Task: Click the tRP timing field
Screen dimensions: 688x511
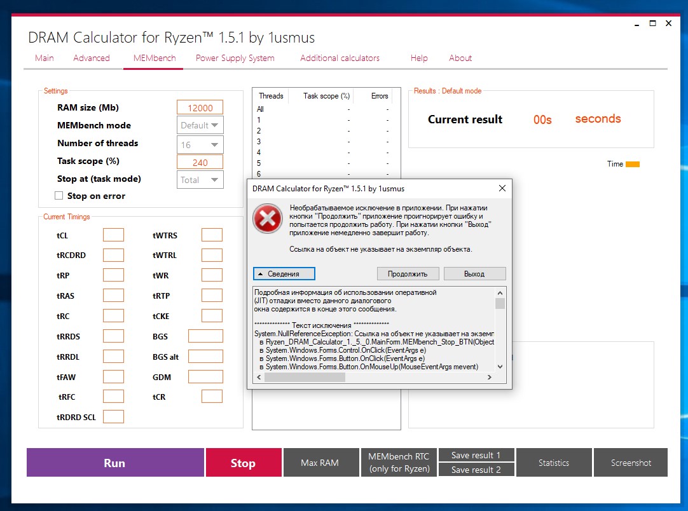Action: [113, 275]
